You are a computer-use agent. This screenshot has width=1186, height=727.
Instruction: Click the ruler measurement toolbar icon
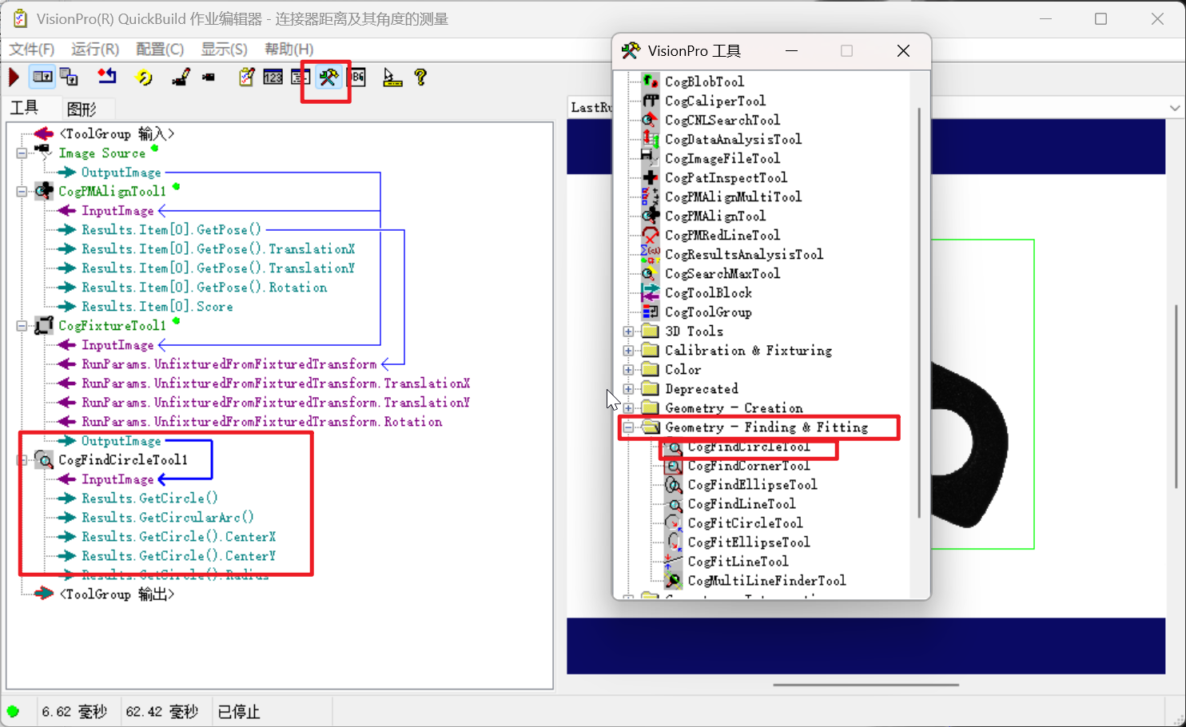point(392,77)
